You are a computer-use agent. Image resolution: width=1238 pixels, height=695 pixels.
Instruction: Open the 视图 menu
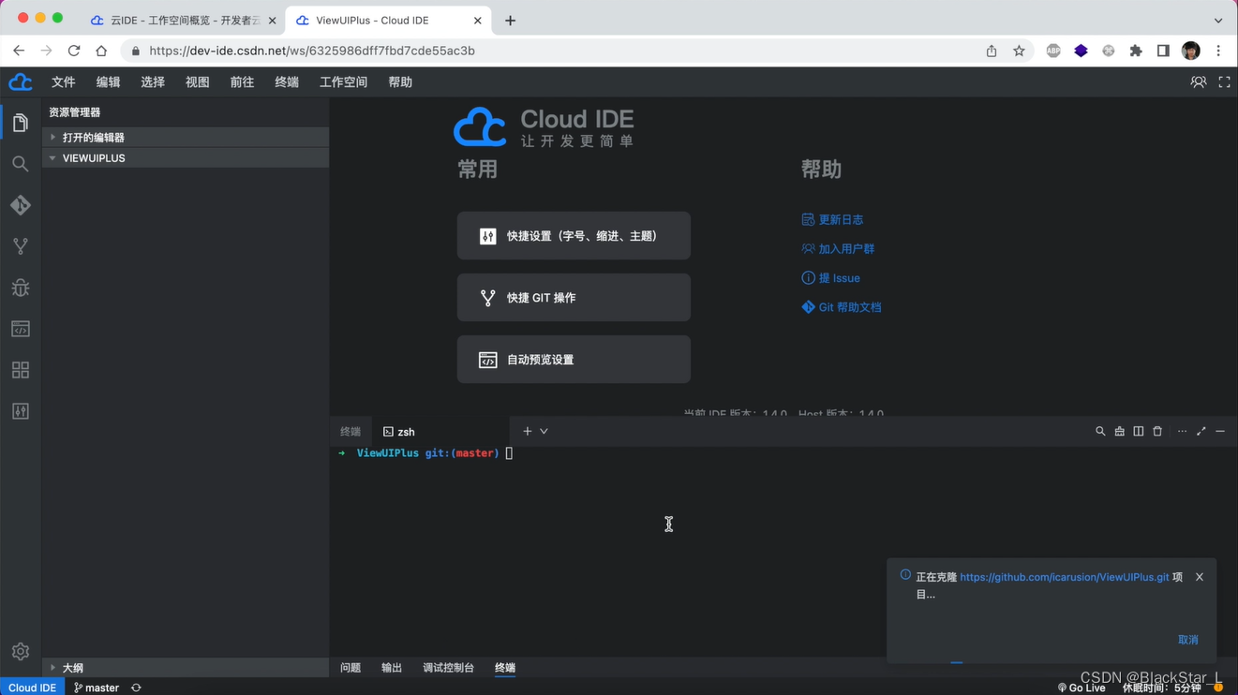[x=198, y=82]
